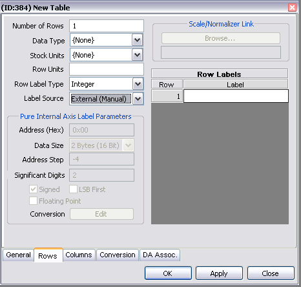Open the Data Type dropdown
Image resolution: width=301 pixels, height=287 pixels.
(x=138, y=40)
